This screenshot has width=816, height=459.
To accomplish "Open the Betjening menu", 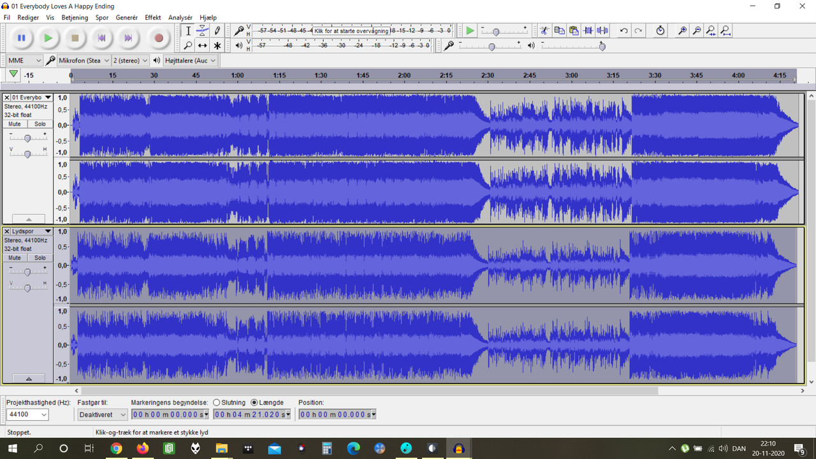I will (76, 17).
